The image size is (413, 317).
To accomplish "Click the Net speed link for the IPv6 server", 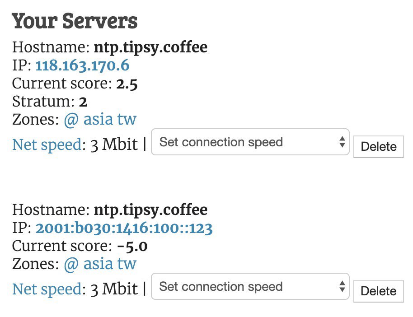I will coord(47,289).
